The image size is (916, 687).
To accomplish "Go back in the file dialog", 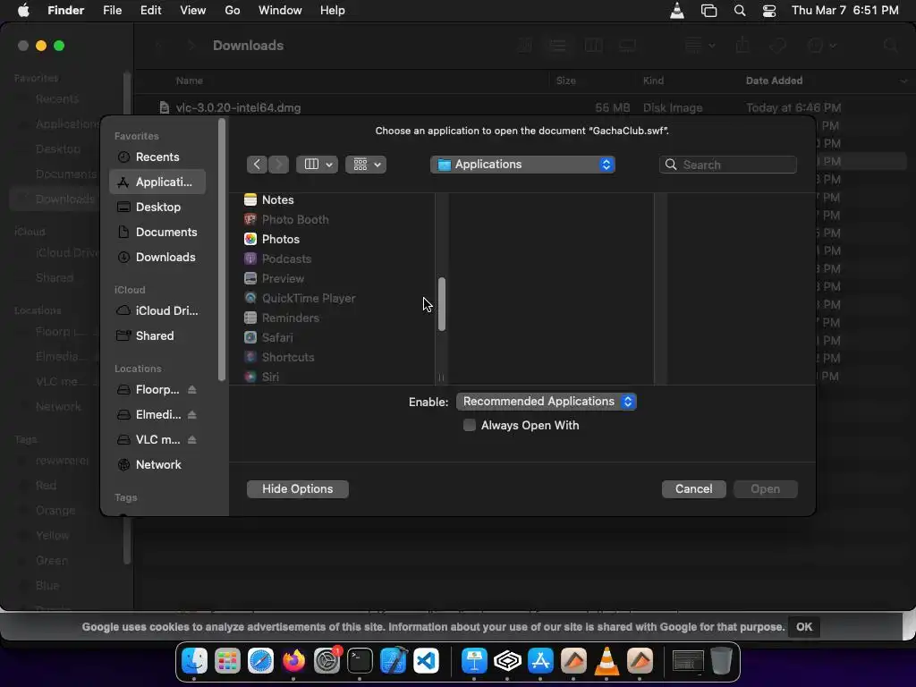I will [x=257, y=165].
